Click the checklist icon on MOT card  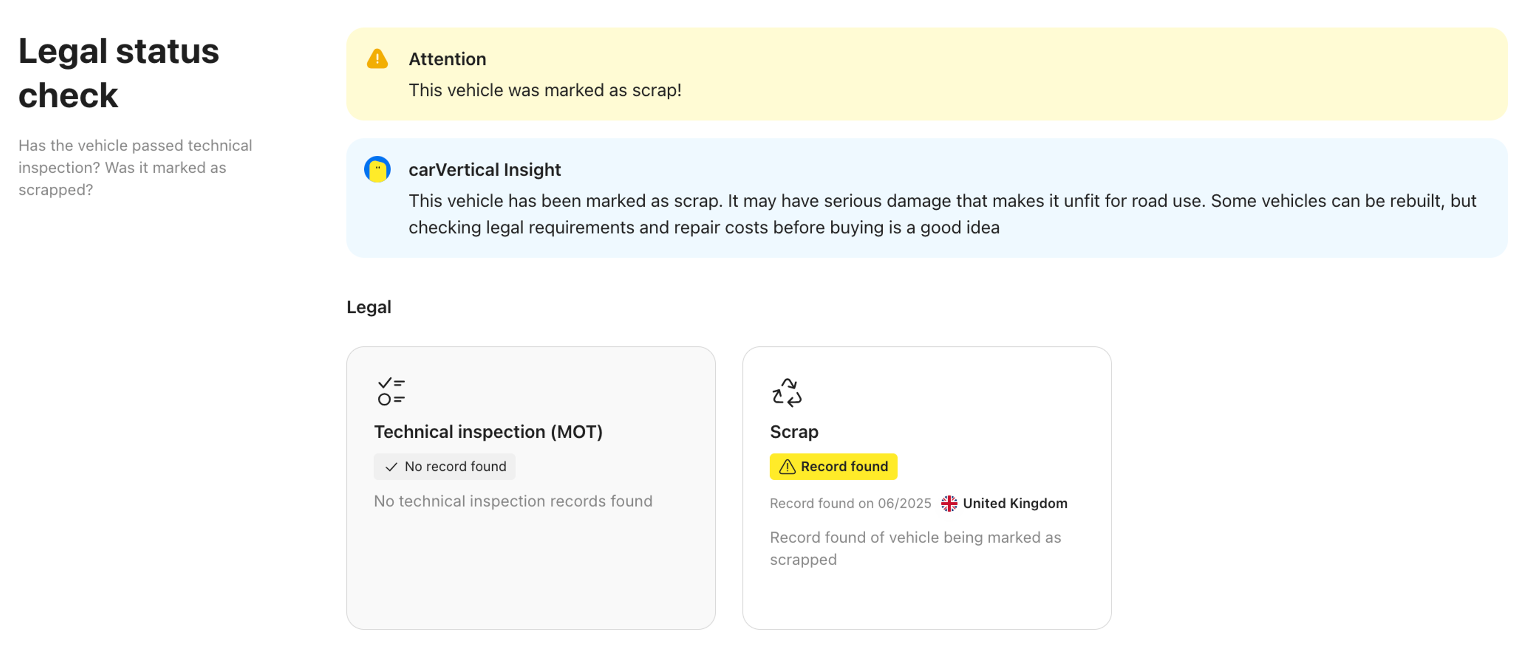(x=391, y=392)
